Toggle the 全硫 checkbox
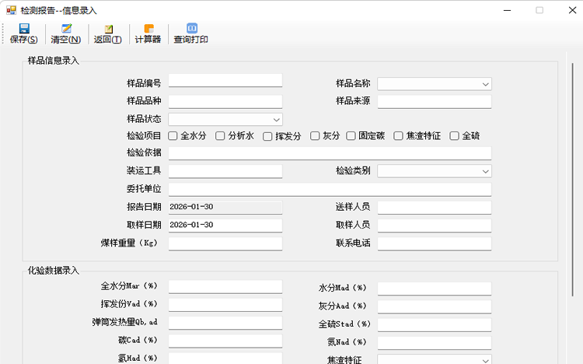The image size is (583, 364). point(455,136)
